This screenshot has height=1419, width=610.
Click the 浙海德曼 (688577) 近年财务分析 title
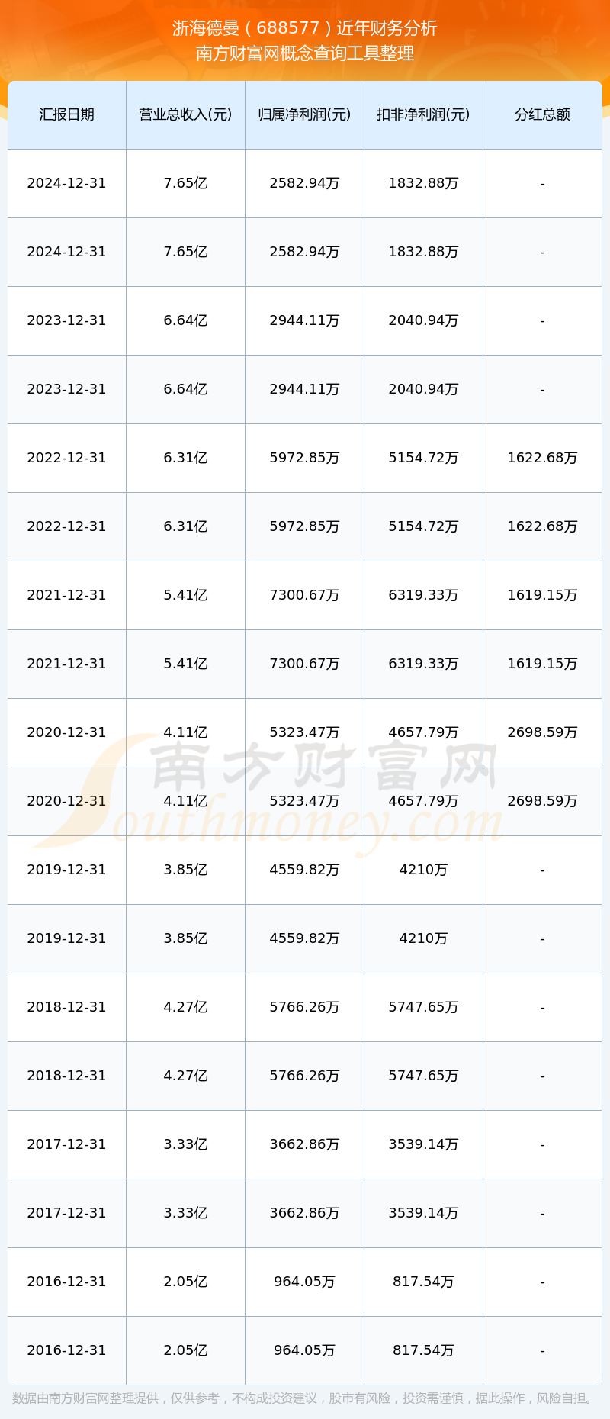coord(305,28)
